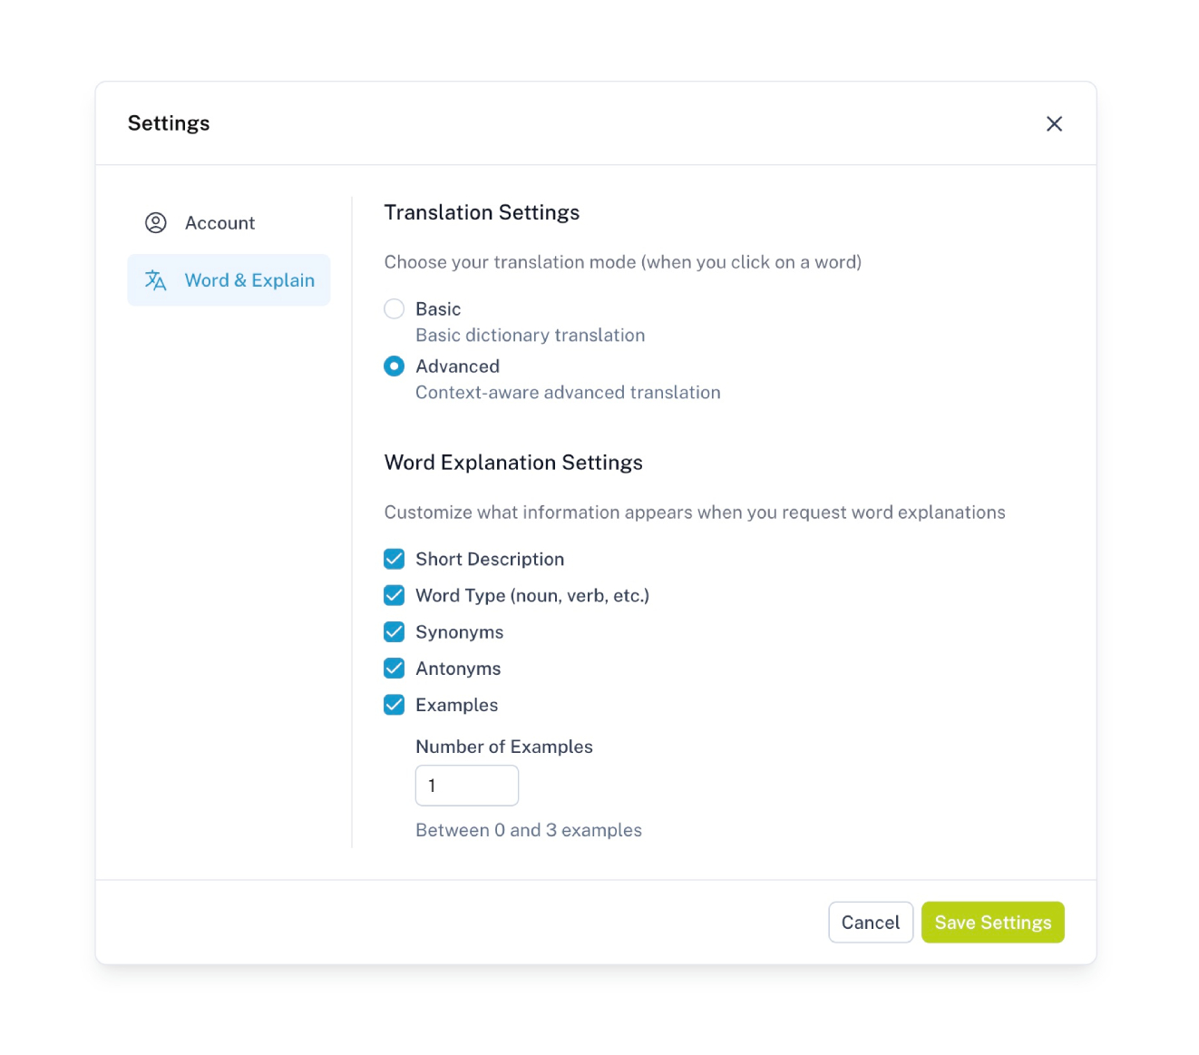Click the 'Antonyms' label text
This screenshot has height=1055, width=1199.
click(458, 669)
